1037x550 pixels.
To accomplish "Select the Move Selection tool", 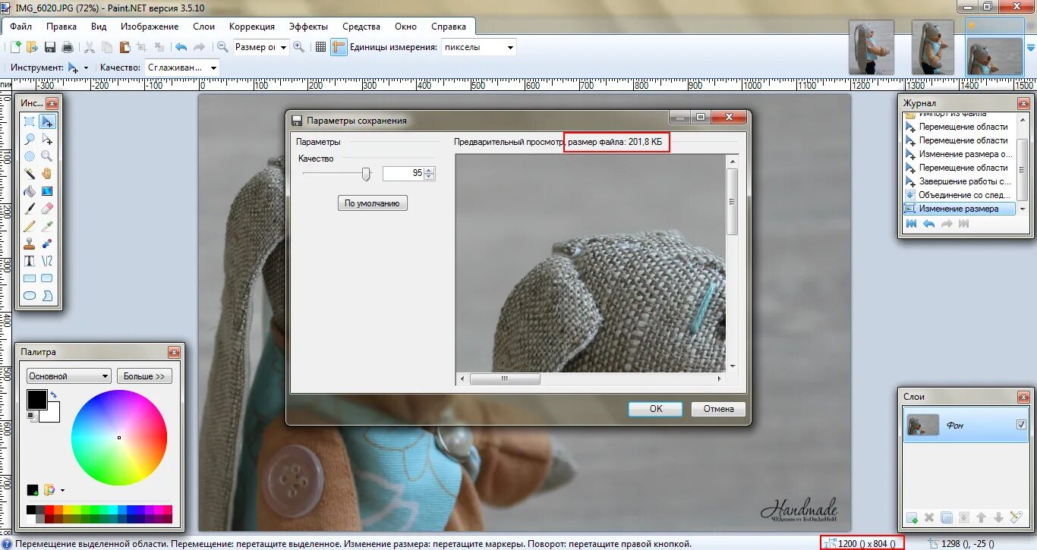I will (47, 139).
